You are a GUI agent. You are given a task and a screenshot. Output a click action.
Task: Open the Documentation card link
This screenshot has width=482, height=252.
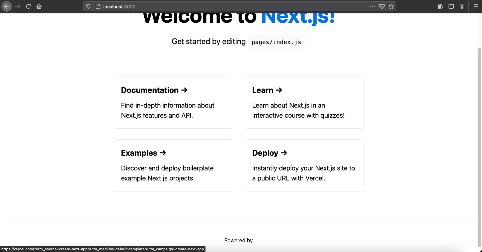tap(173, 102)
